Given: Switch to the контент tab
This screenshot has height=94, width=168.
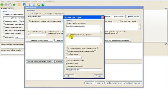Looking at the screenshot, I should pyautogui.click(x=4, y=9).
